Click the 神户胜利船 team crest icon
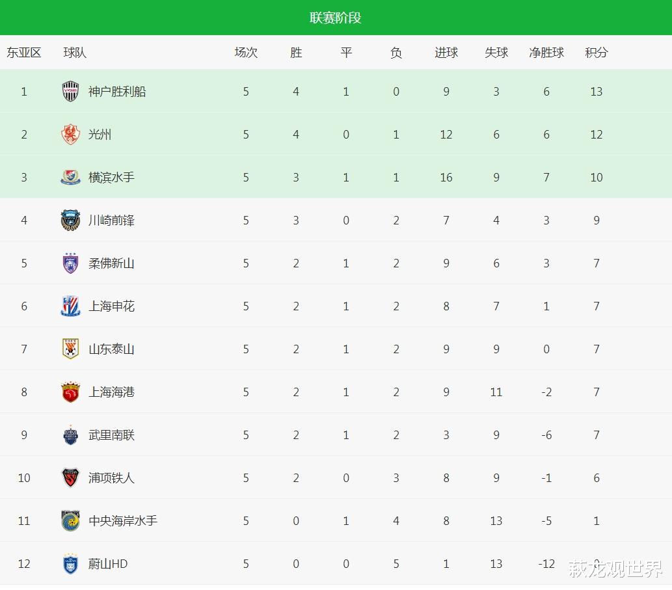Screen dimensions: 672x590 (x=70, y=91)
